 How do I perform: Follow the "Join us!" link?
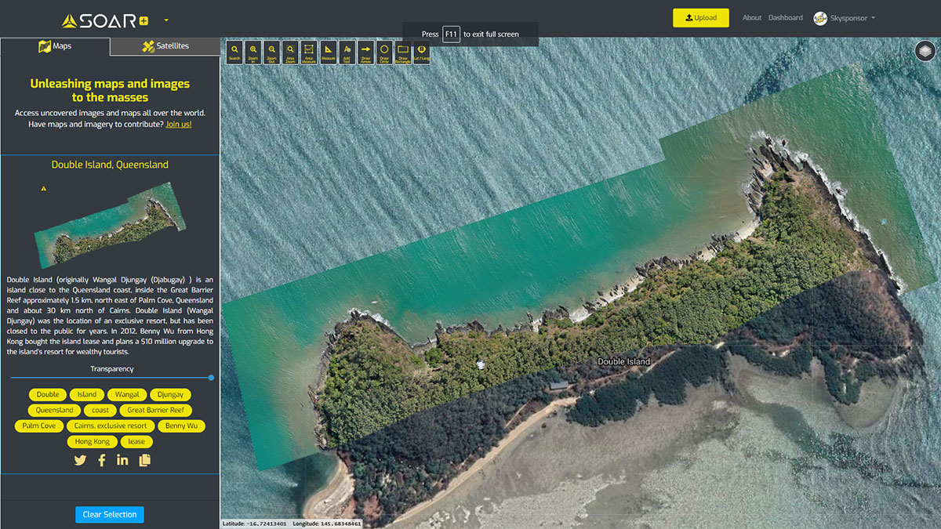(x=179, y=125)
